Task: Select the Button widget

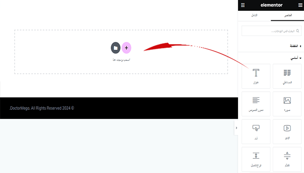Action: (x=256, y=131)
